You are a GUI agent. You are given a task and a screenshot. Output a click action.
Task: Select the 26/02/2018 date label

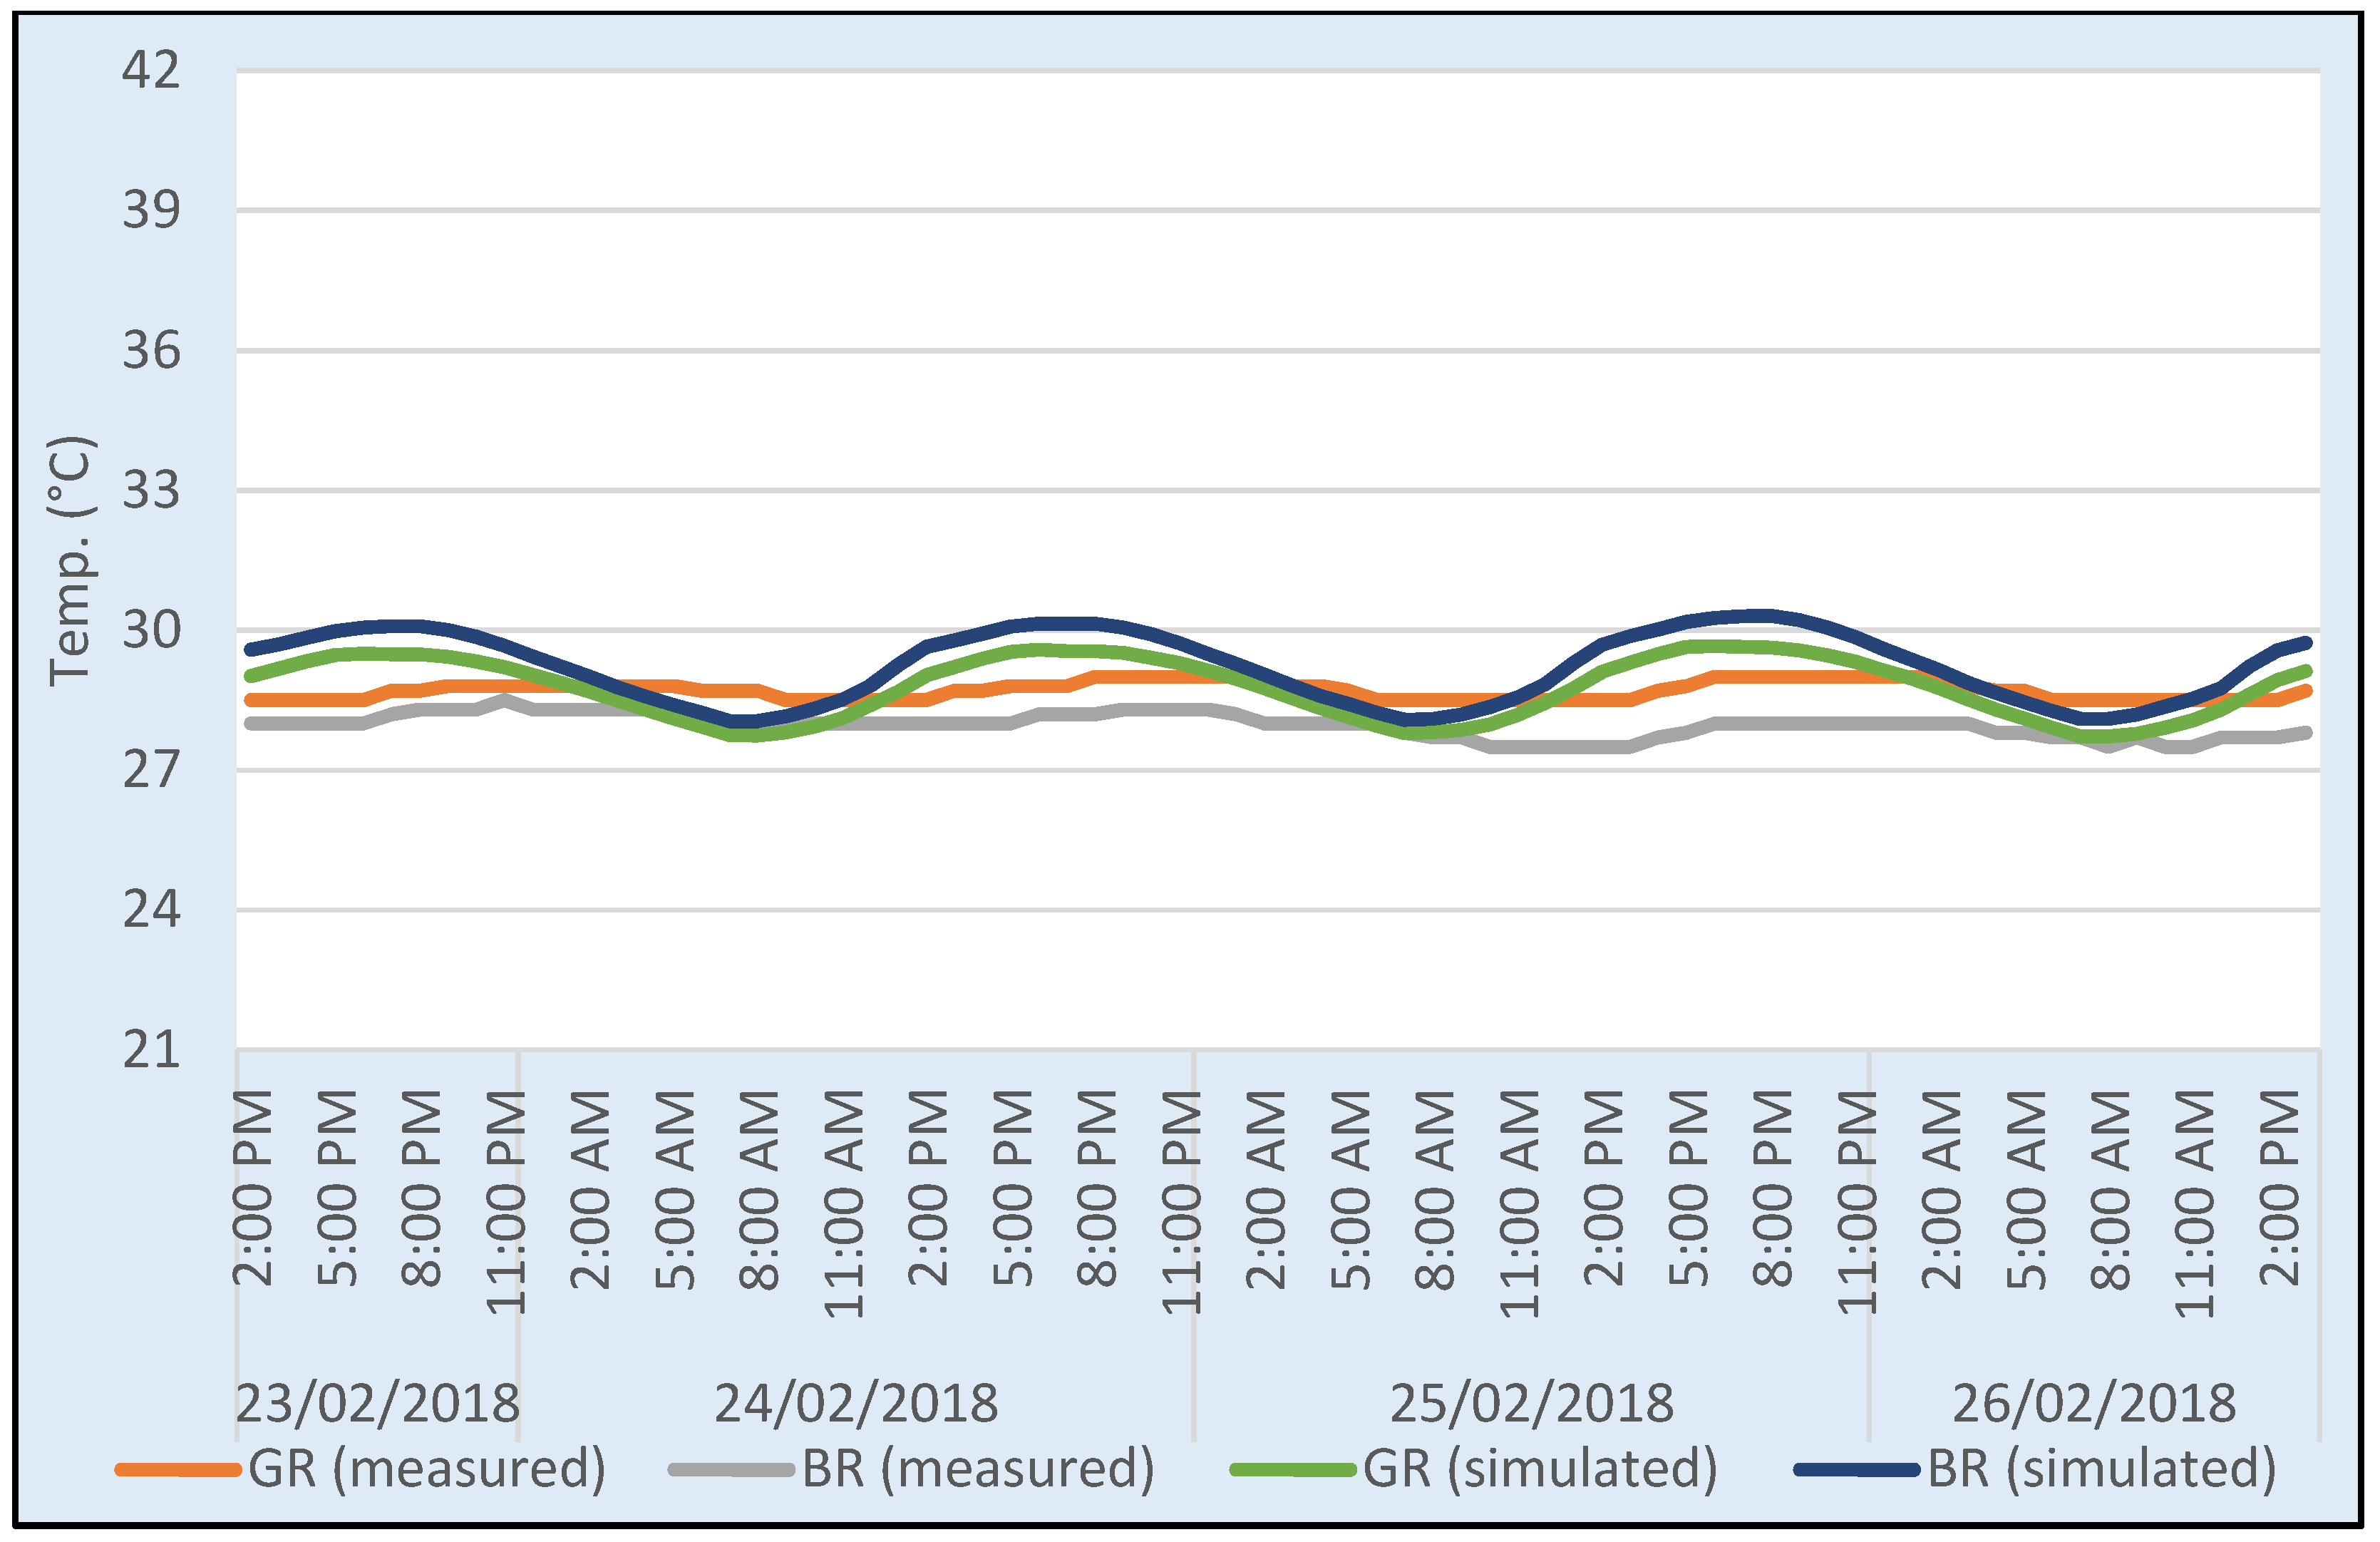(x=2094, y=1403)
